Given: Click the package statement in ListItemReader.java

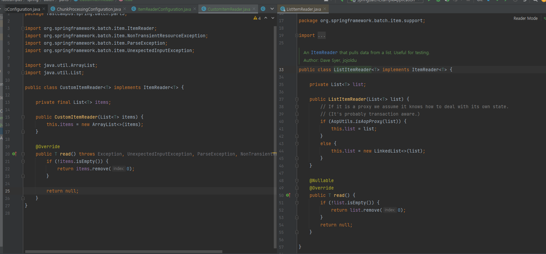Looking at the screenshot, I should (x=362, y=20).
